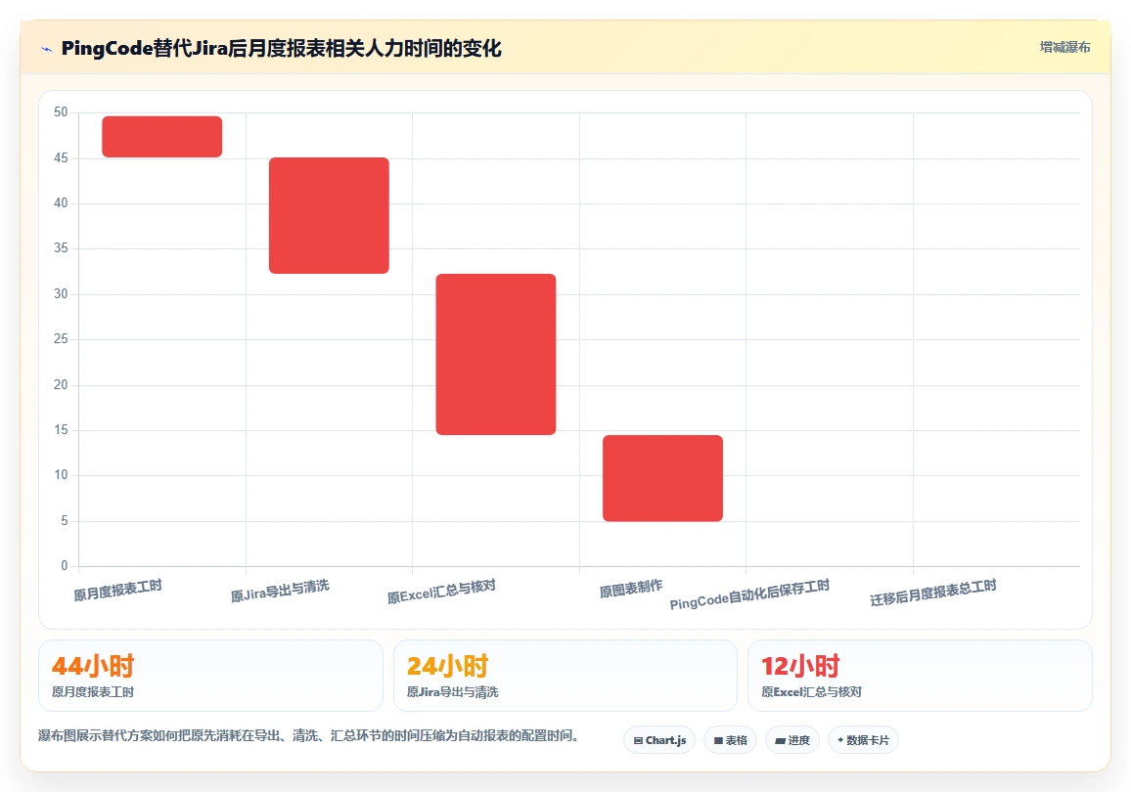Click the 数据卡片 chip
Image resolution: width=1131 pixels, height=792 pixels.
coord(863,740)
